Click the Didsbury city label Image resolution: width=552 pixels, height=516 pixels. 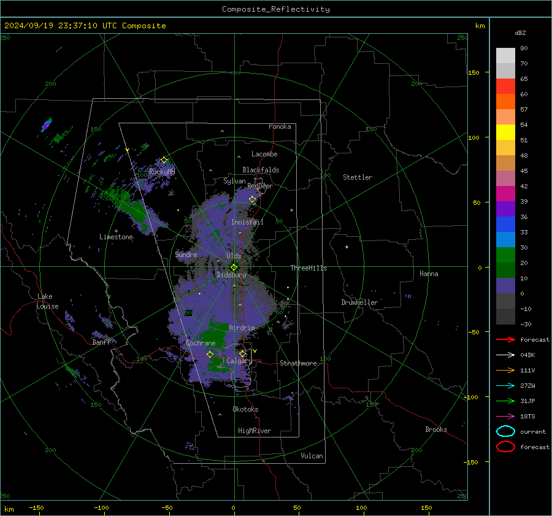[232, 275]
